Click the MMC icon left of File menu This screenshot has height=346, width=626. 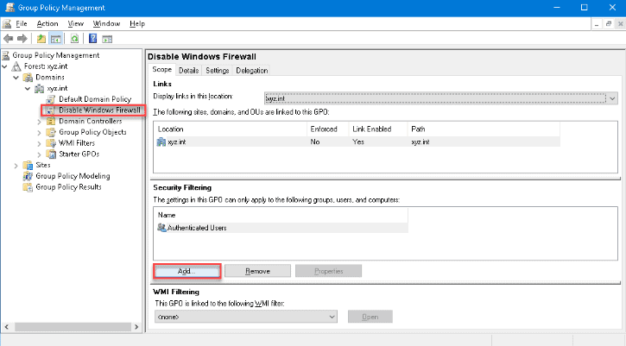7,24
